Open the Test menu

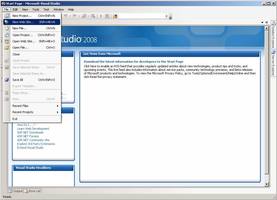(46, 9)
